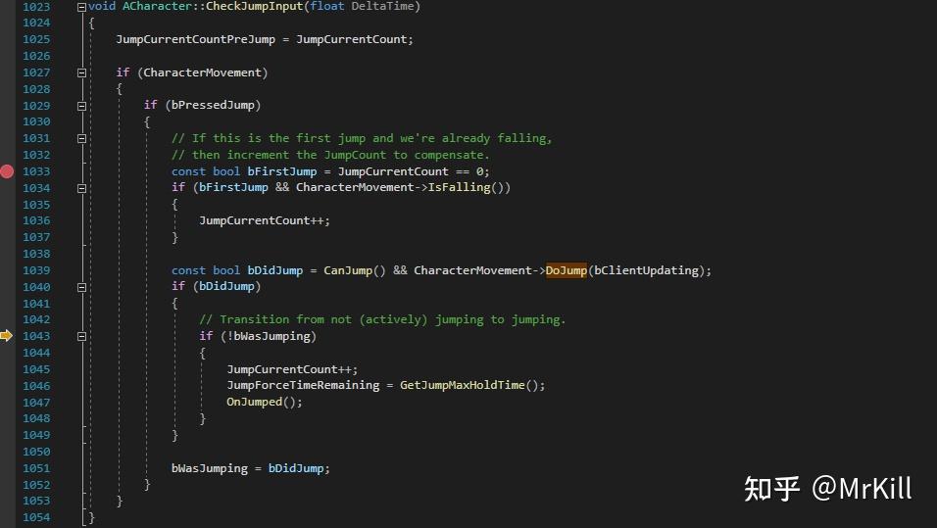
Task: Collapse the if (CharacterMovement) block
Action: click(x=82, y=72)
